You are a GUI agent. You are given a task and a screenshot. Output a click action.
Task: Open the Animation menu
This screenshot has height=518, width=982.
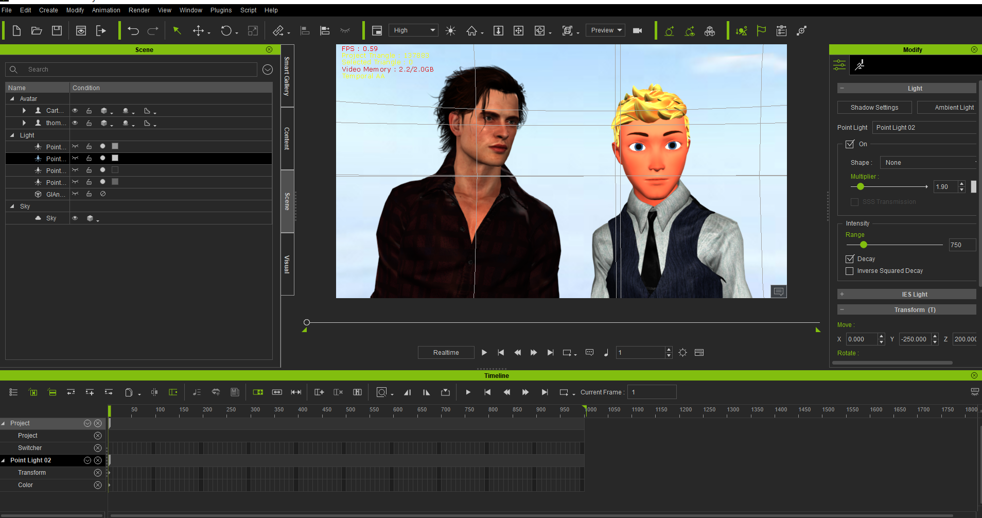click(106, 10)
